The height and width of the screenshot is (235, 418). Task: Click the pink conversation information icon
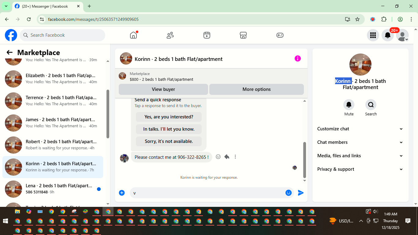(x=298, y=58)
